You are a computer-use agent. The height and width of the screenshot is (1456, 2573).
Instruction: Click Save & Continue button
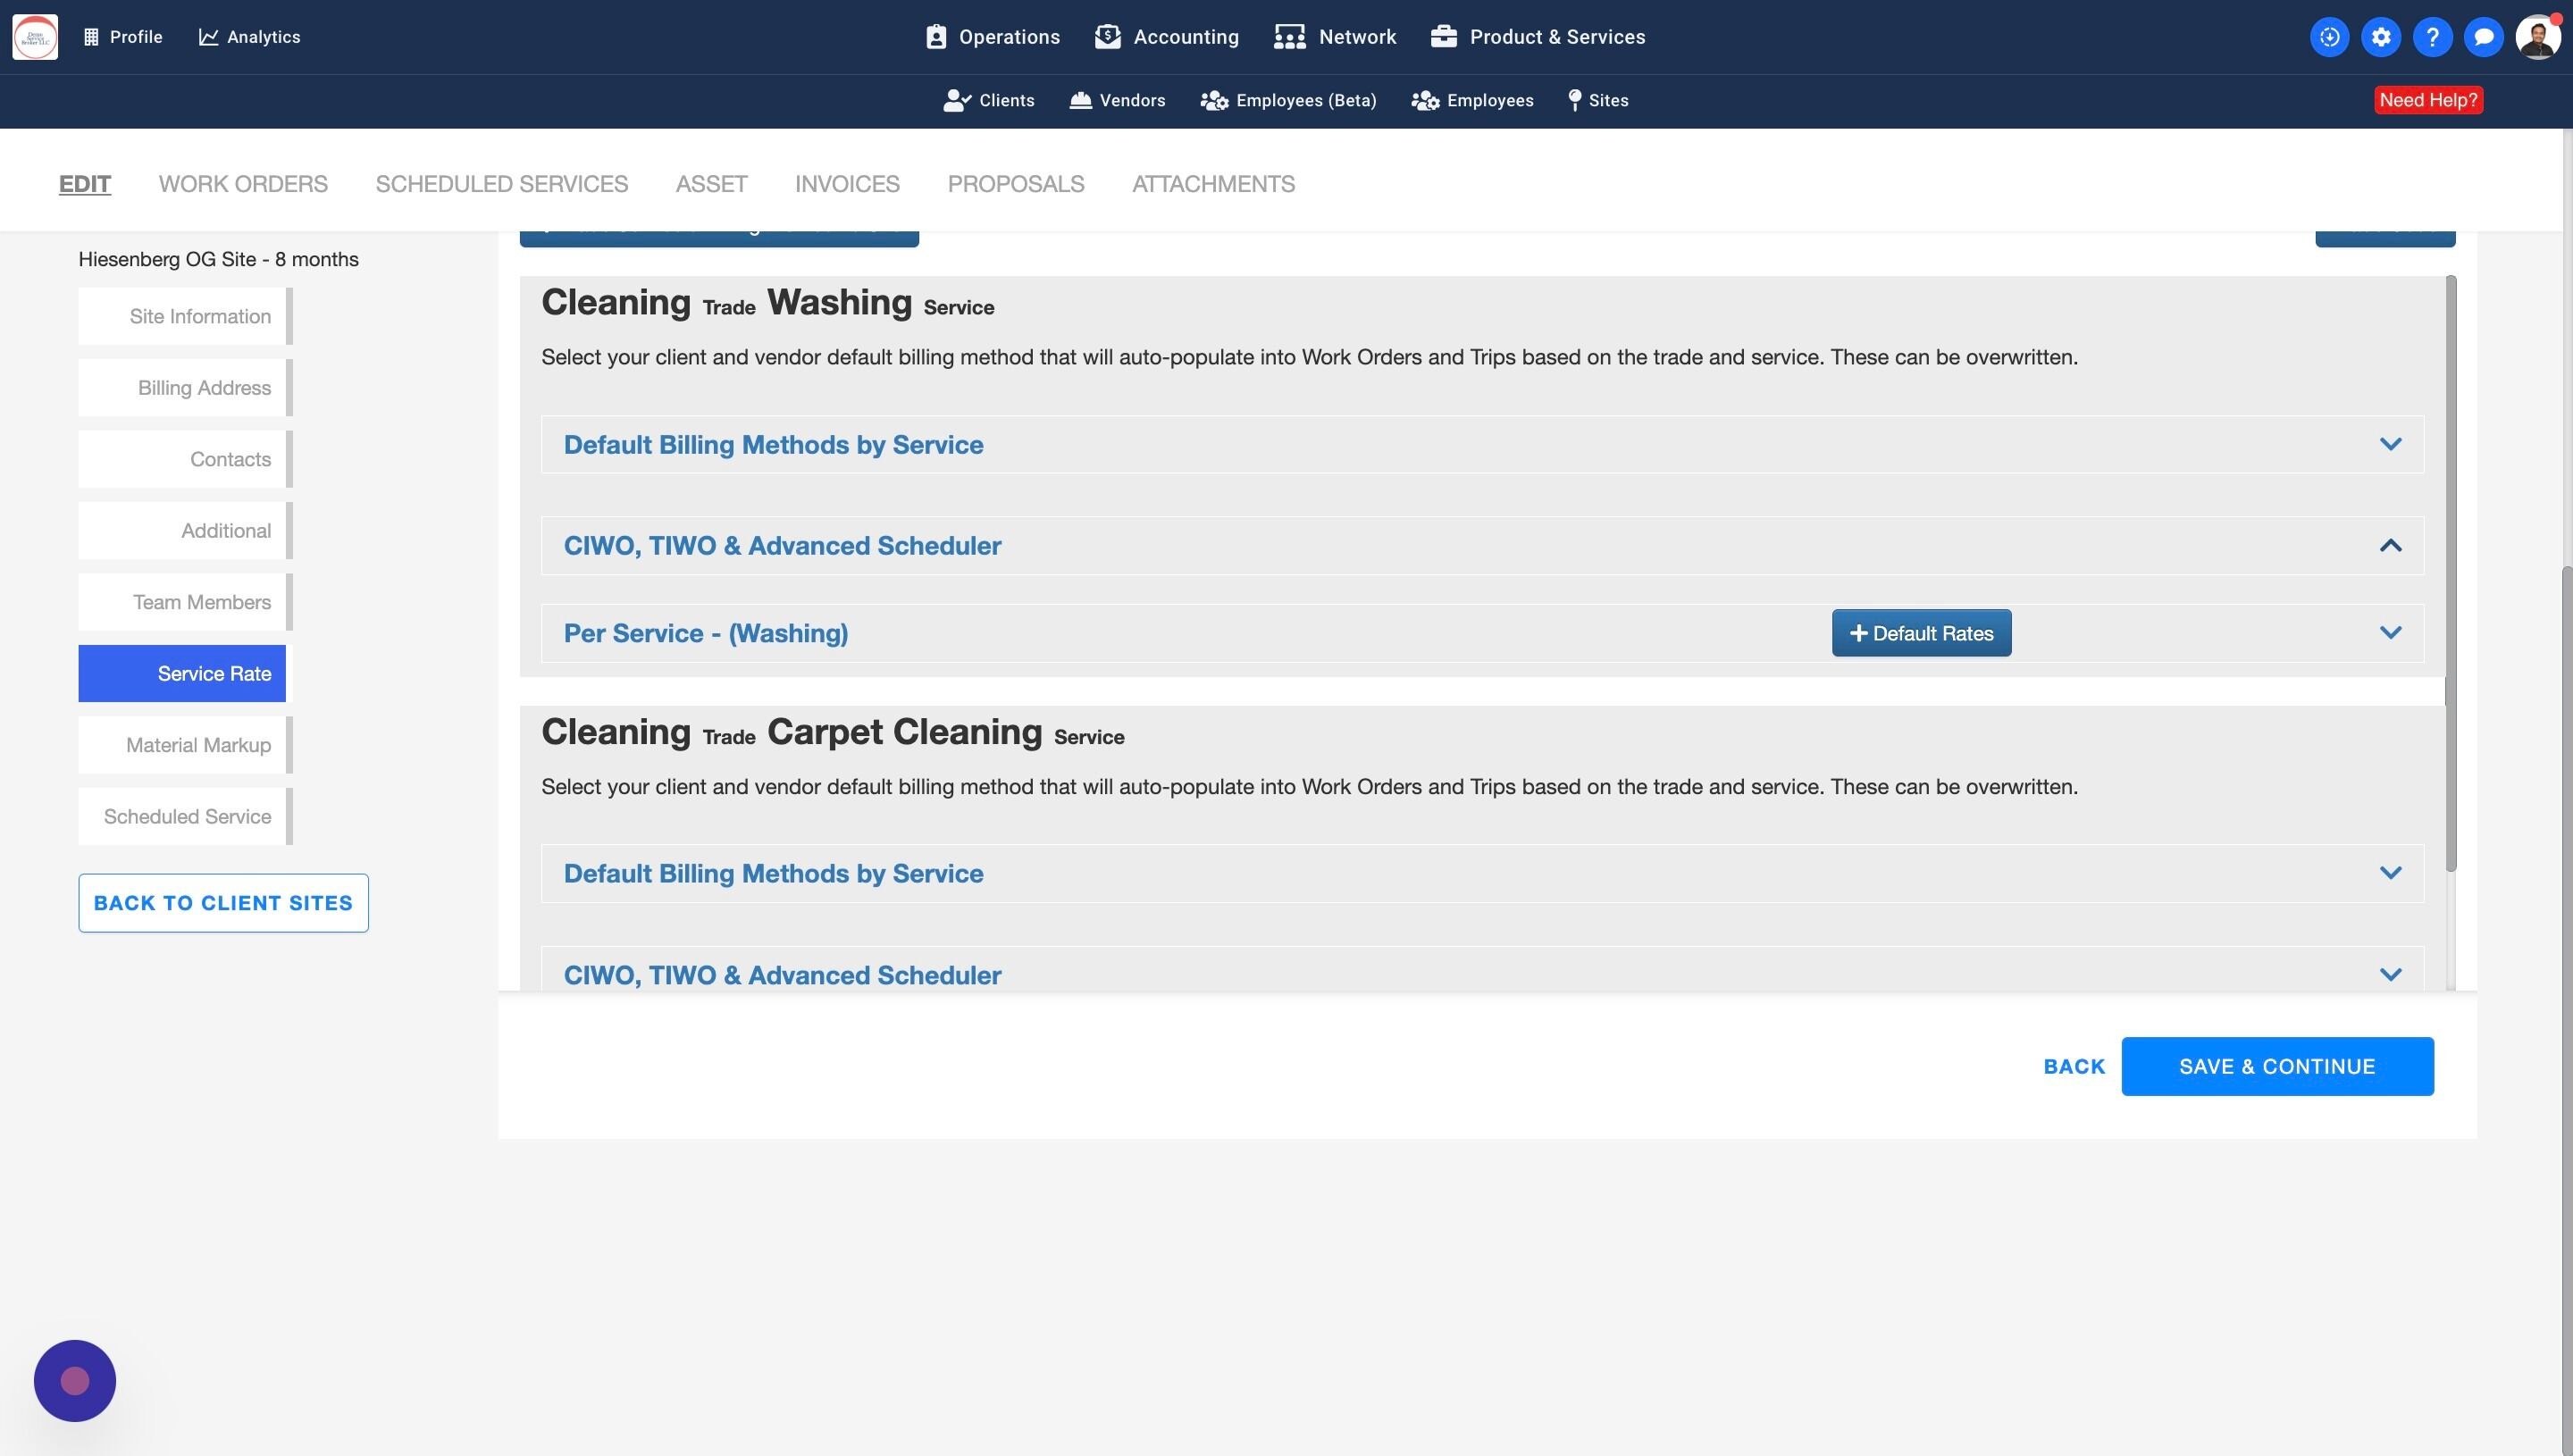click(x=2277, y=1066)
